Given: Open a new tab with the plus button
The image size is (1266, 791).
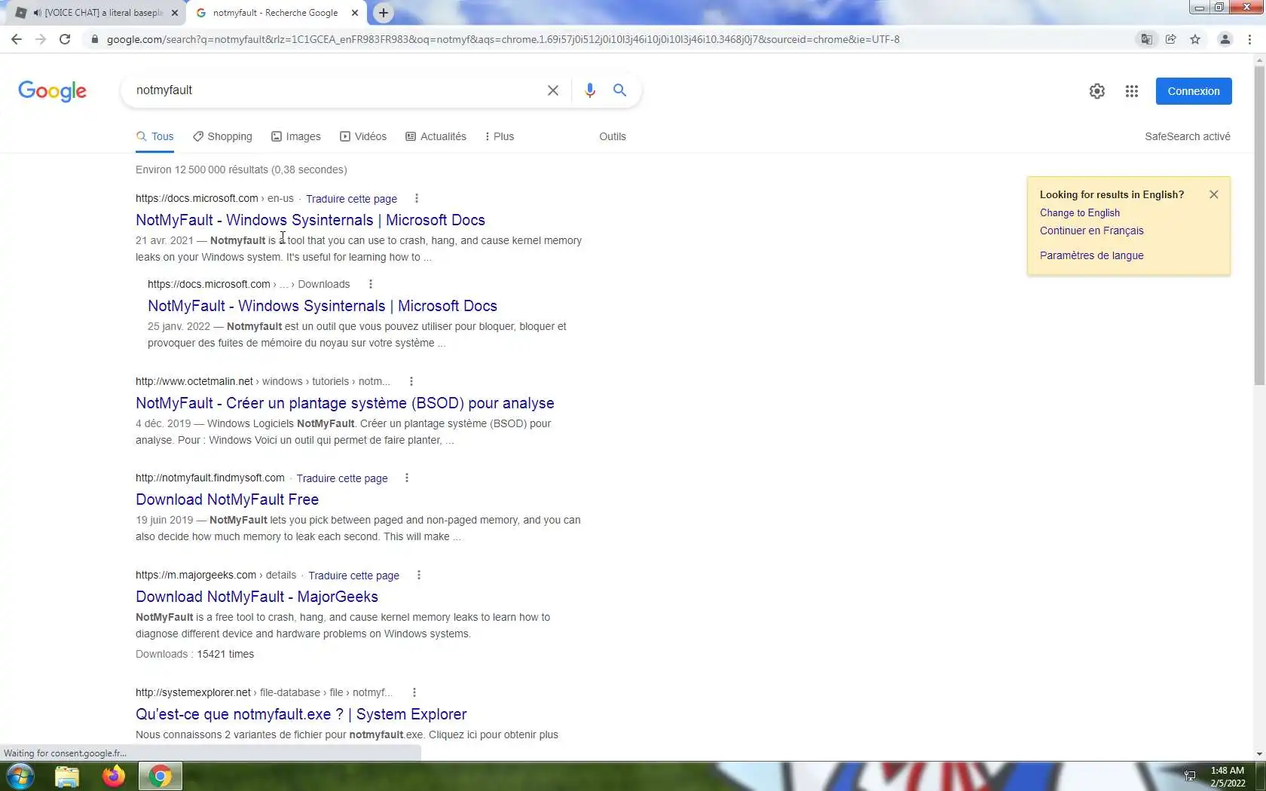Looking at the screenshot, I should coord(383,13).
